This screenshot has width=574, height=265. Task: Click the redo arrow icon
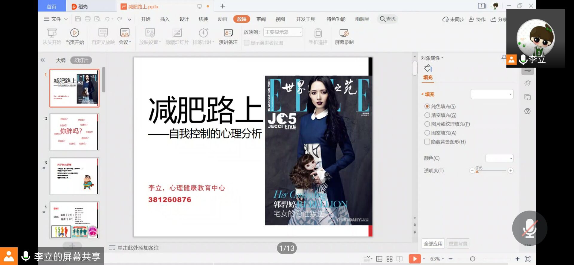click(120, 19)
